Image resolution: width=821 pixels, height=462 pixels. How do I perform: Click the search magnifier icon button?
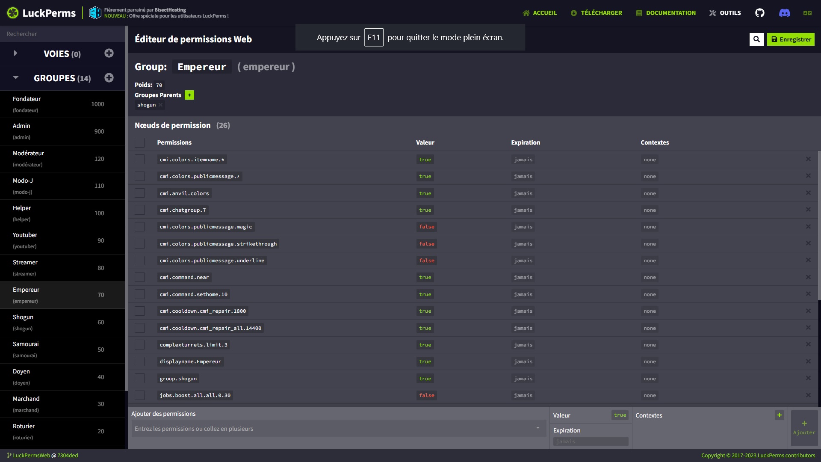[756, 39]
